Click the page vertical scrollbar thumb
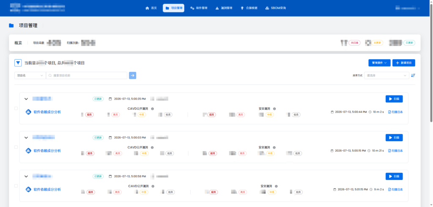 point(431,63)
